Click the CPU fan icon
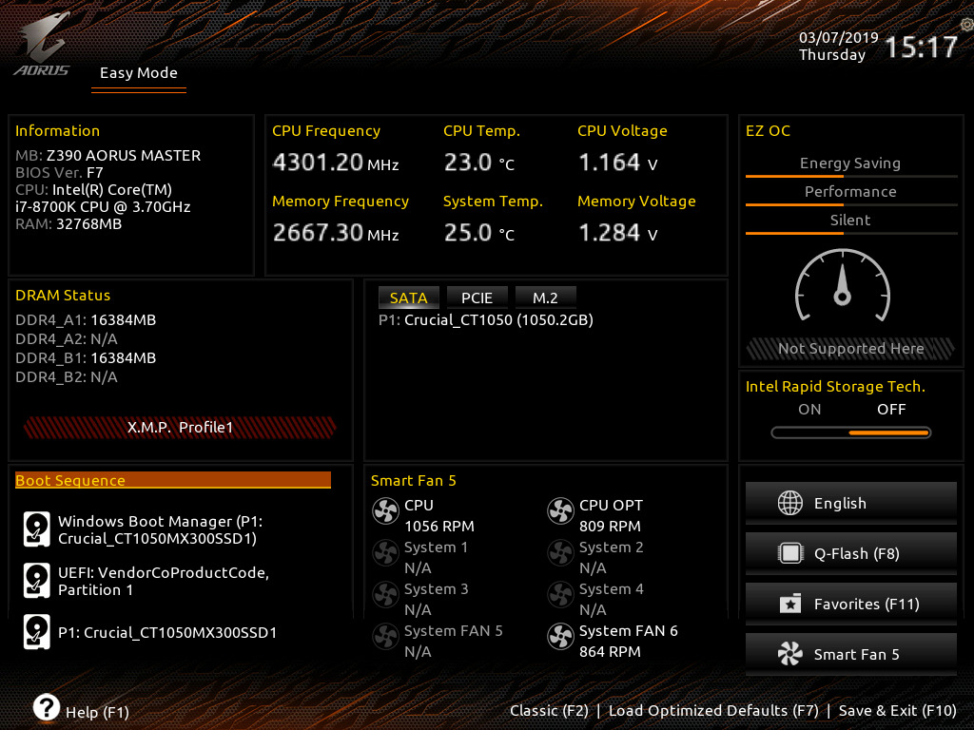 (386, 511)
